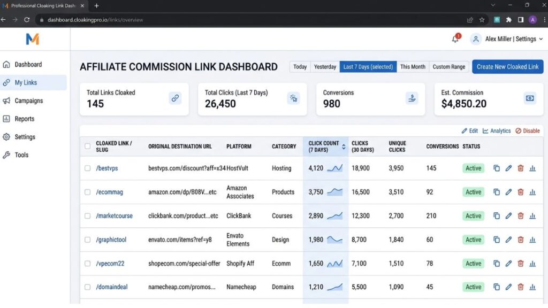Toggle the select-all checkbox in table header
The image size is (548, 308).
point(87,147)
